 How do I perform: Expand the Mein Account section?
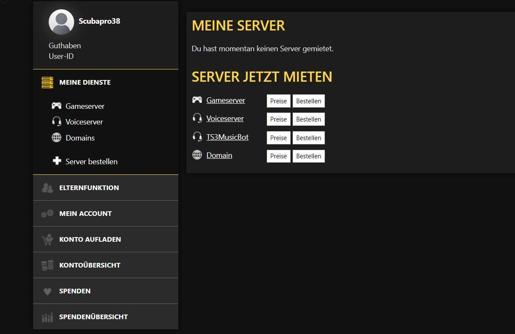[x=86, y=214]
